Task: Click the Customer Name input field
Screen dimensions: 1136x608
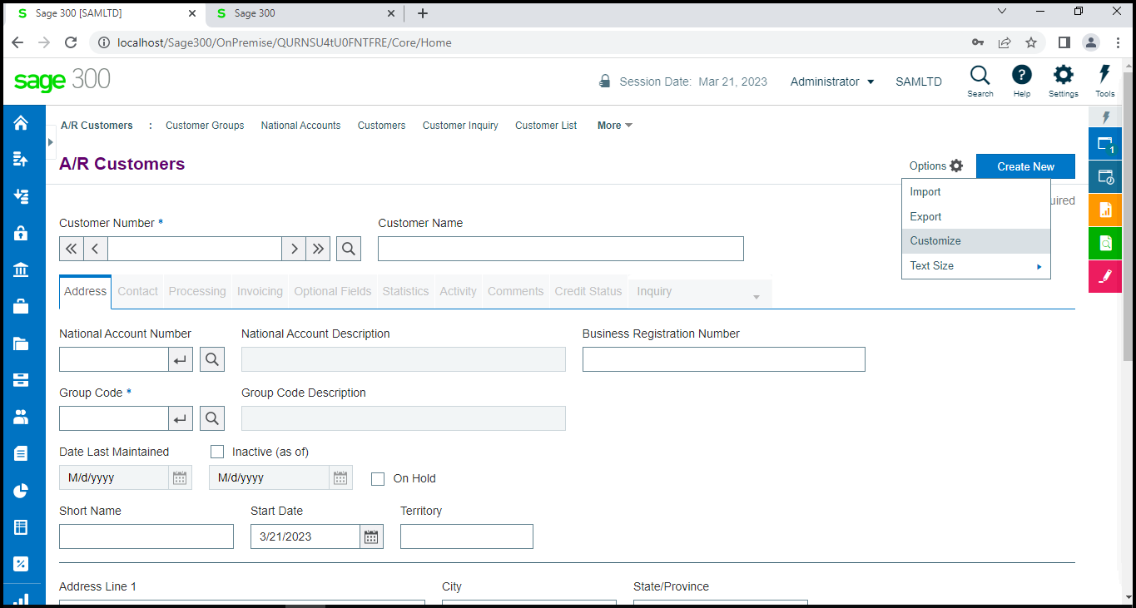Action: click(x=561, y=249)
